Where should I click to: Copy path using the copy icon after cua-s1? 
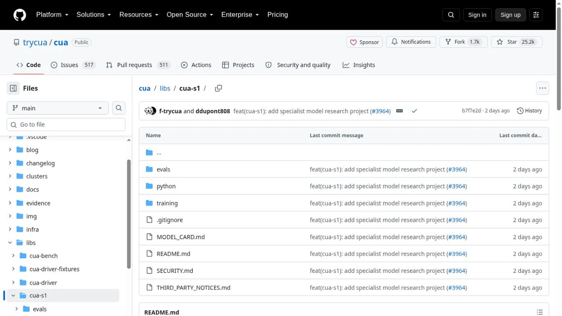pos(218,88)
